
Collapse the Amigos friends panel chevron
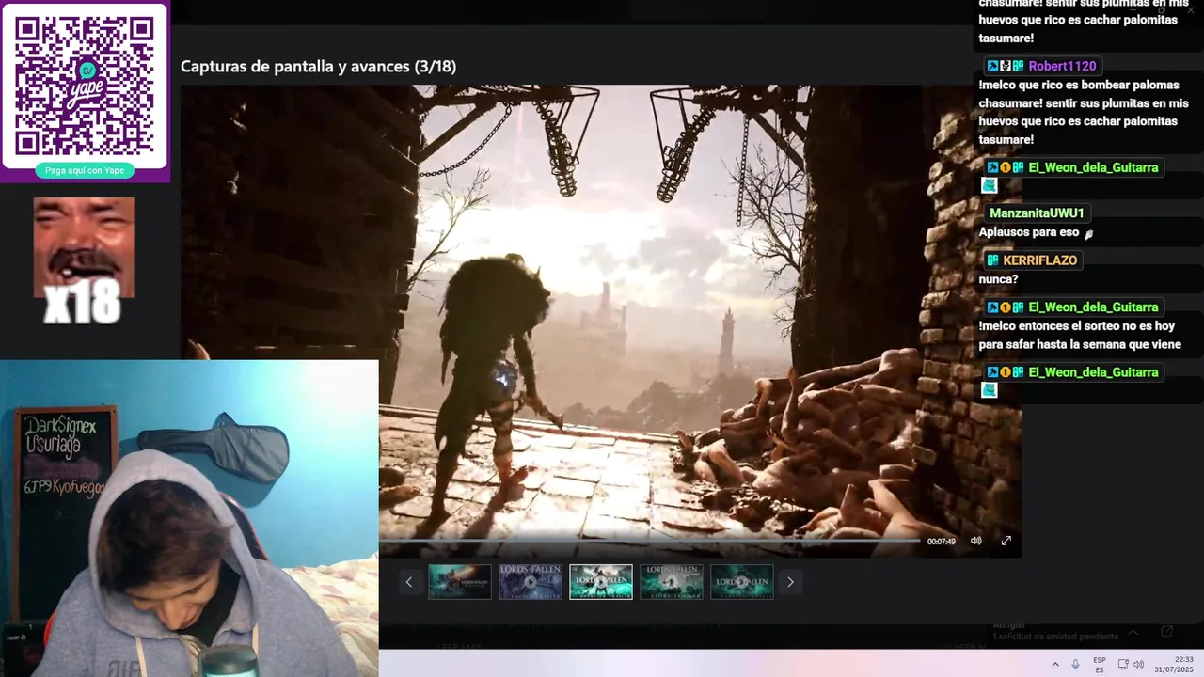[1133, 632]
